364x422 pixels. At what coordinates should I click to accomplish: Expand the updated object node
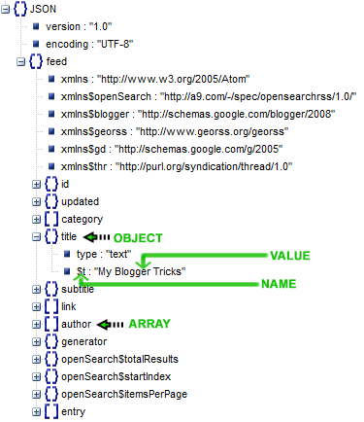point(37,202)
